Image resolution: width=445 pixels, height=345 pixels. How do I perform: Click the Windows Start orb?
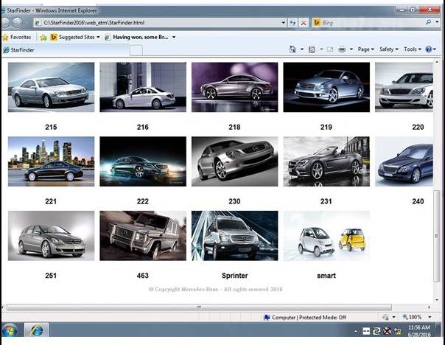(10, 330)
